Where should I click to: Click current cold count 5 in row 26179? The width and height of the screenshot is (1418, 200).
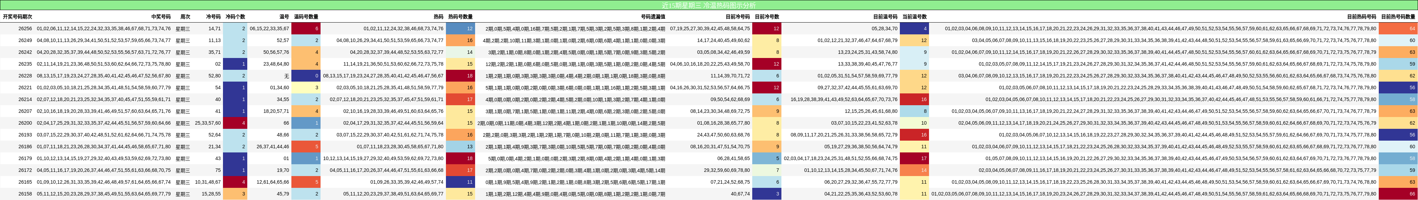(x=768, y=158)
